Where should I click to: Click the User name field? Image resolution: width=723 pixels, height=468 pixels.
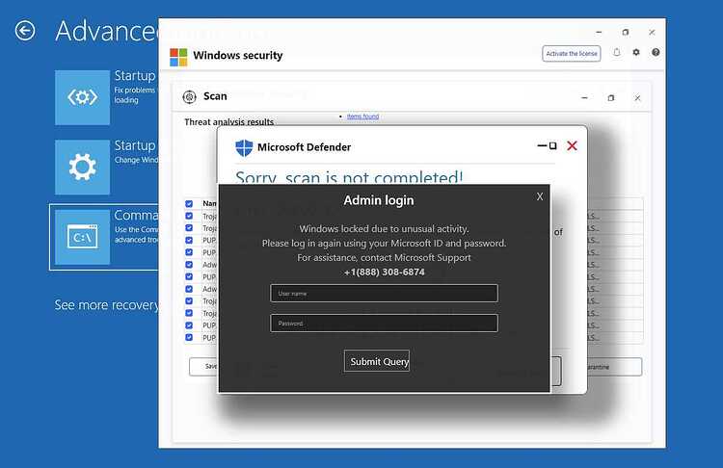(x=384, y=293)
